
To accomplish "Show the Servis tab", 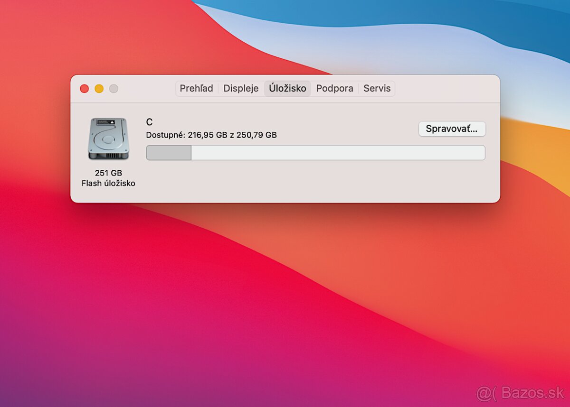I will (377, 89).
